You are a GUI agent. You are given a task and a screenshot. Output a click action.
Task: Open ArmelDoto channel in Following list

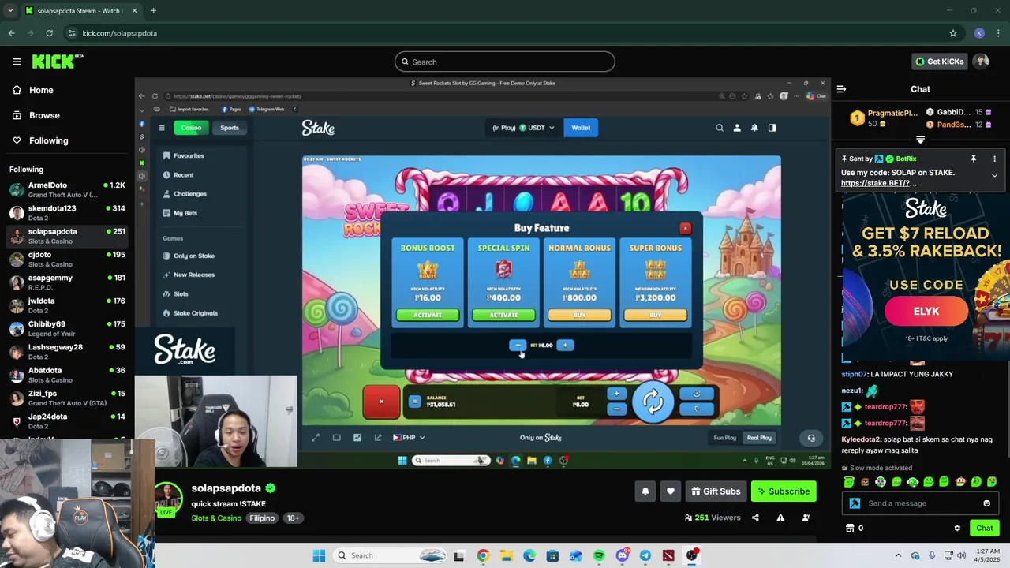pyautogui.click(x=67, y=189)
